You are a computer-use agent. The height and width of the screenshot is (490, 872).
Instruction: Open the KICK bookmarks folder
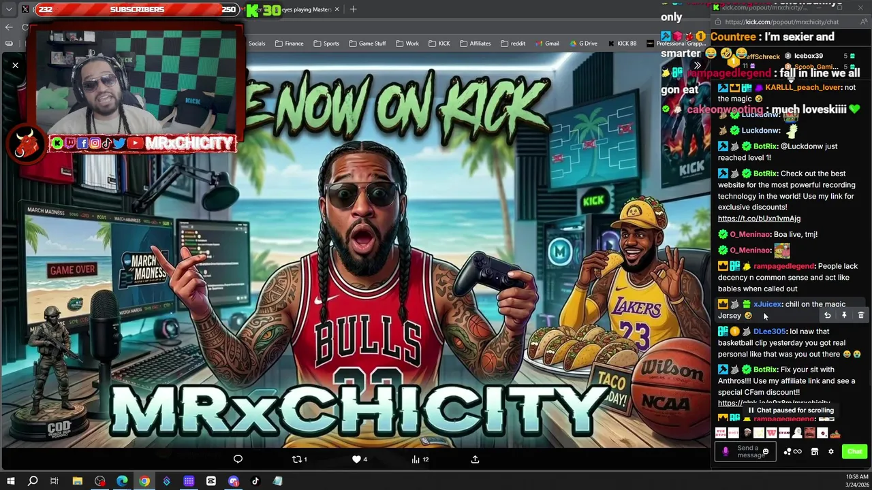tap(439, 44)
